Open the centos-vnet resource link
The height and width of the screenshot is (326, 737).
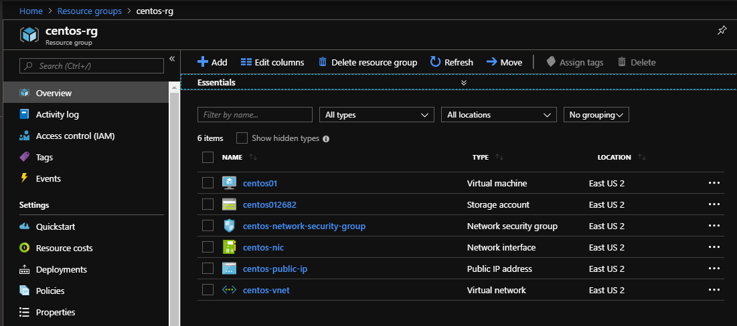pyautogui.click(x=266, y=291)
